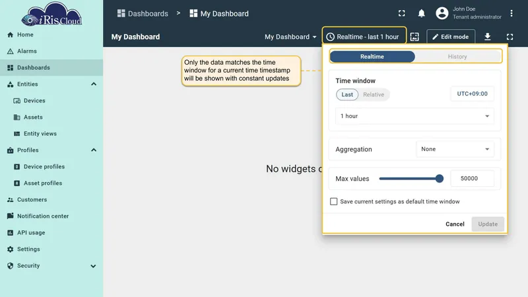Image resolution: width=528 pixels, height=297 pixels.
Task: Click the Settings gear icon
Action: [11, 249]
